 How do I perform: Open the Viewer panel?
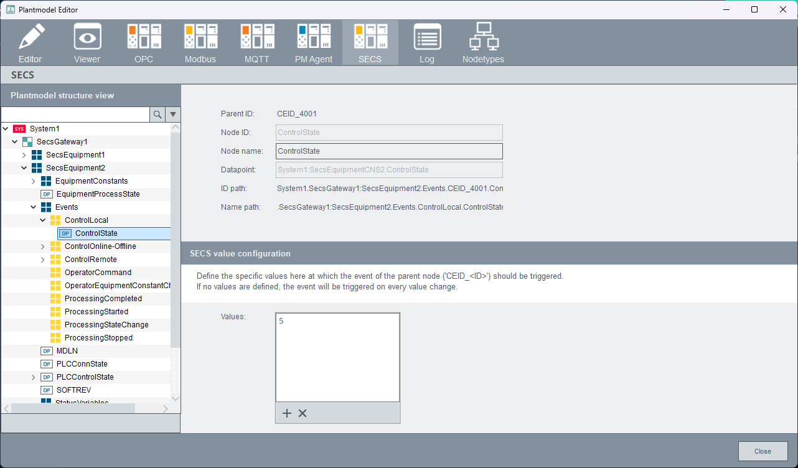pos(87,43)
